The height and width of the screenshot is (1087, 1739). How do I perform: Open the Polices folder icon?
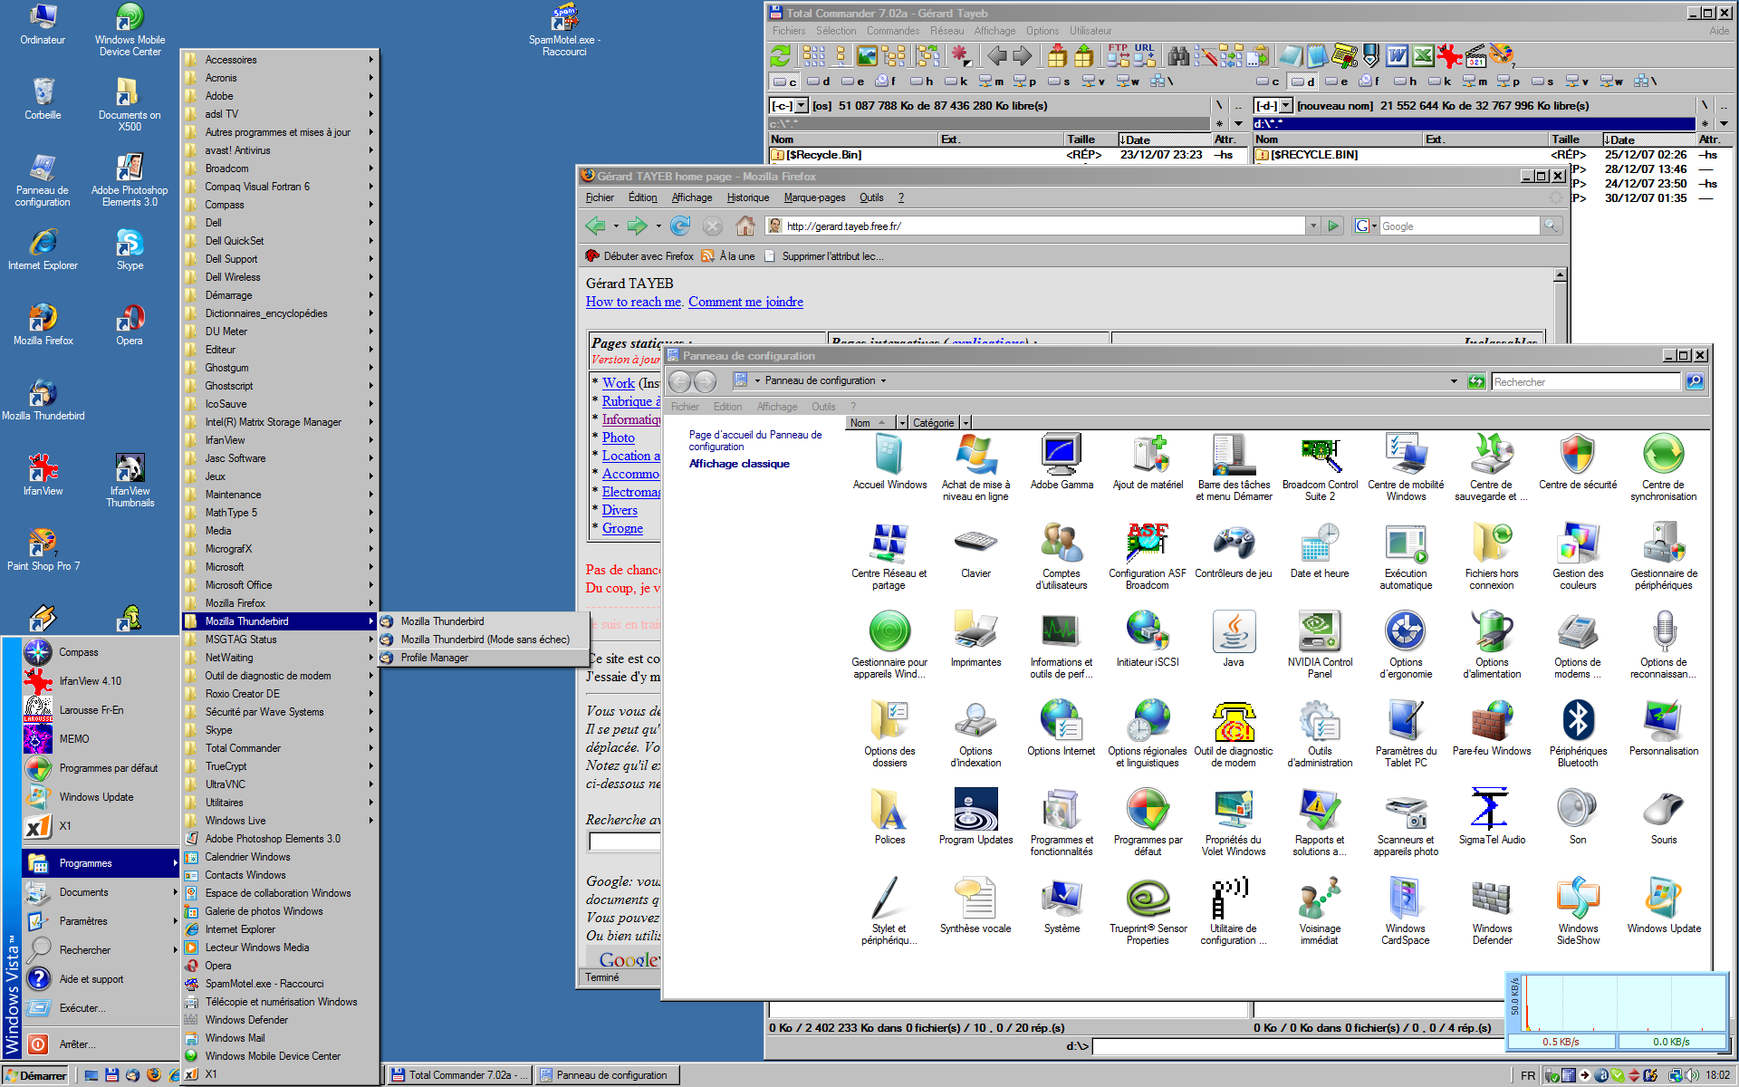click(x=889, y=817)
